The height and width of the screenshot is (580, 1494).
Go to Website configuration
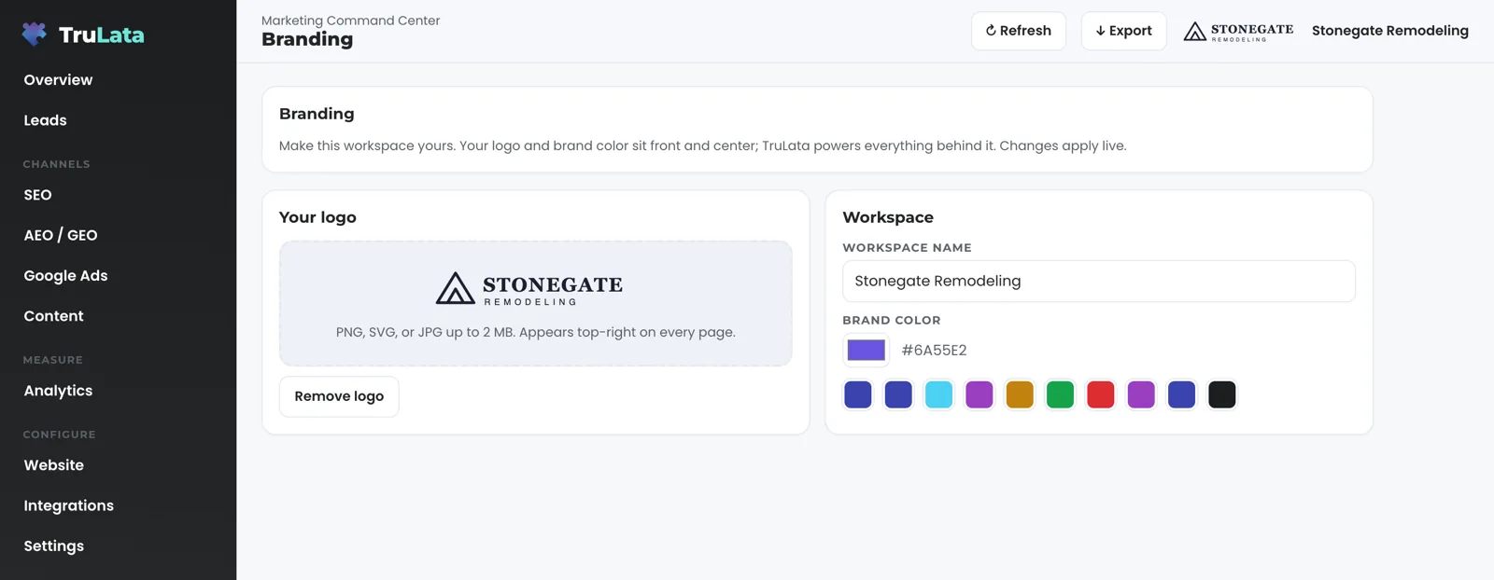tap(53, 465)
